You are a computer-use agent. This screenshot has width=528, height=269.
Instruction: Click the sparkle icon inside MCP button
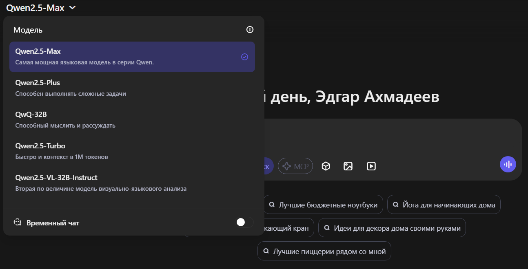click(287, 166)
